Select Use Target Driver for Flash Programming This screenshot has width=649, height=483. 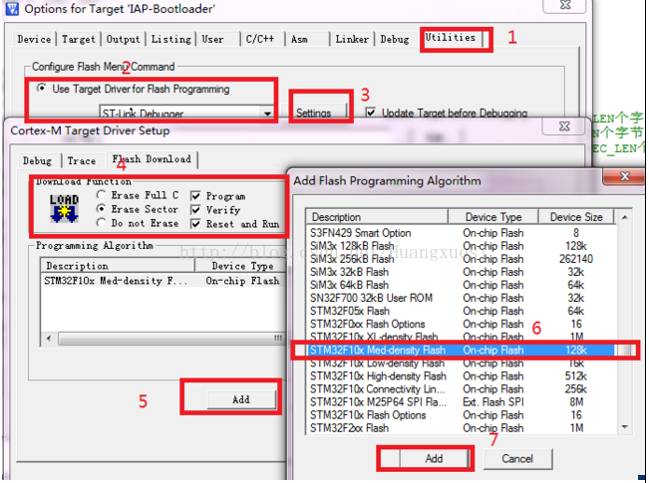click(134, 89)
